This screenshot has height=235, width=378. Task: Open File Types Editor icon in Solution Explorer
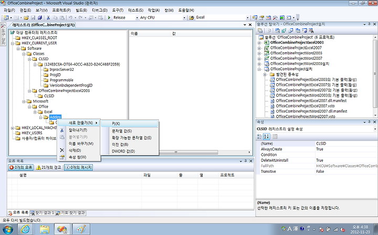[291, 30]
